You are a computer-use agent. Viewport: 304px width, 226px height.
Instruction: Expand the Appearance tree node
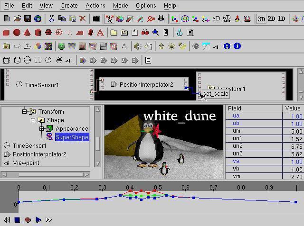[x=41, y=128]
